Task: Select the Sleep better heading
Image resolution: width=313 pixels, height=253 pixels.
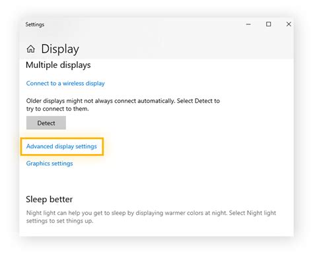Action: click(49, 199)
